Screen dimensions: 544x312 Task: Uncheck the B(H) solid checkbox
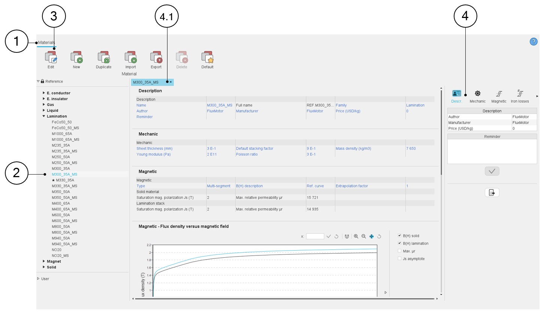pyautogui.click(x=399, y=236)
